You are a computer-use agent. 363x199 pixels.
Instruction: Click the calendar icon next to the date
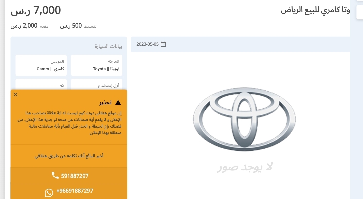click(163, 44)
